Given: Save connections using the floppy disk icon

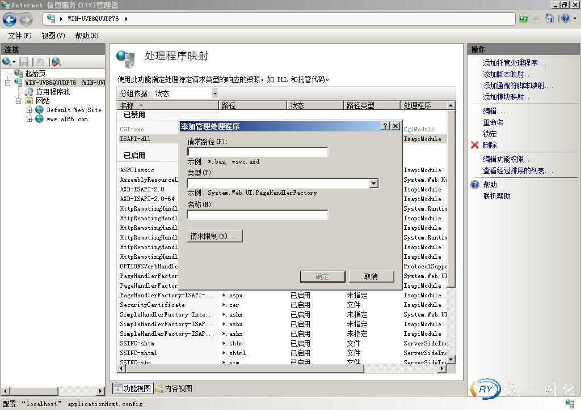Looking at the screenshot, I should pos(24,62).
